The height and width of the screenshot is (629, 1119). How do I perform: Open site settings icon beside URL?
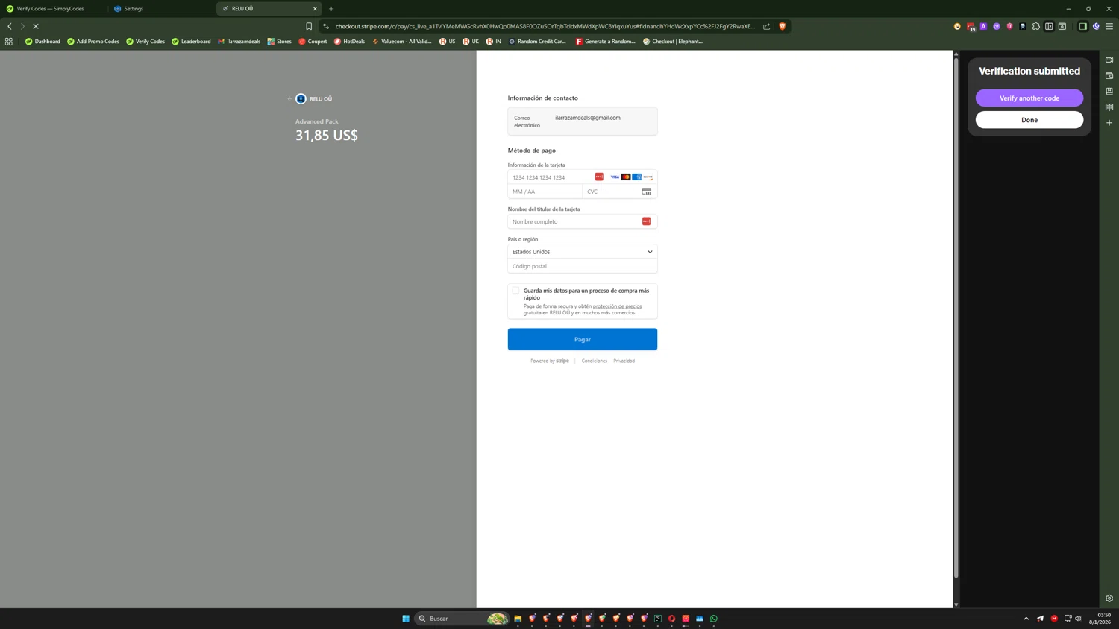[x=326, y=26]
